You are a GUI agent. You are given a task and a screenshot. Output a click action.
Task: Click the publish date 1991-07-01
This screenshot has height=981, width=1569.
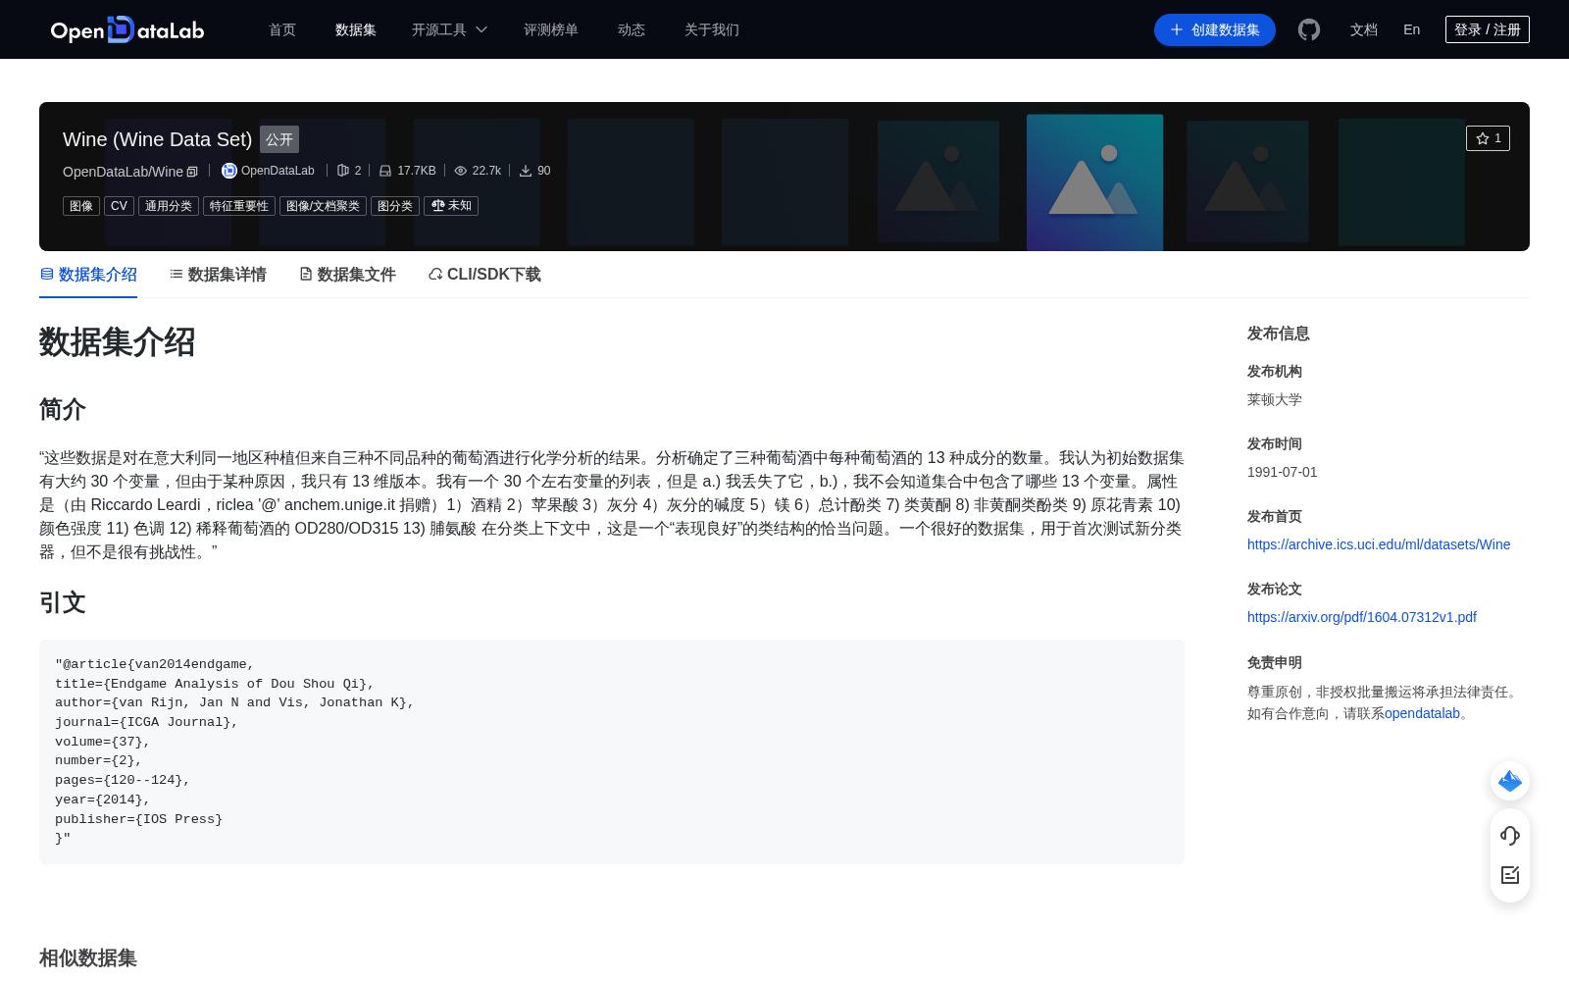click(1283, 472)
